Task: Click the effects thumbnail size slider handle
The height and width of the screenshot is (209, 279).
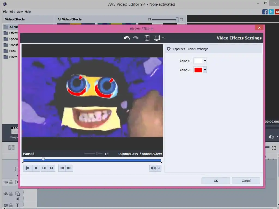Action: [177, 20]
